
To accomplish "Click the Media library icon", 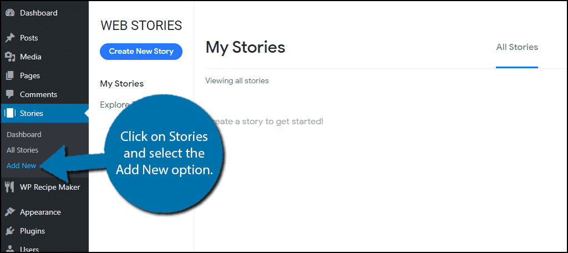I will pyautogui.click(x=10, y=57).
